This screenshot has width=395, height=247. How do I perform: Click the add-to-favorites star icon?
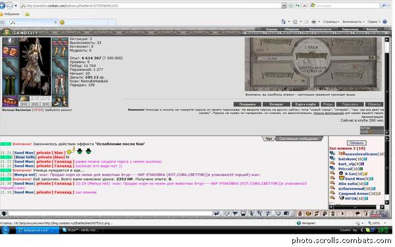click(27, 14)
